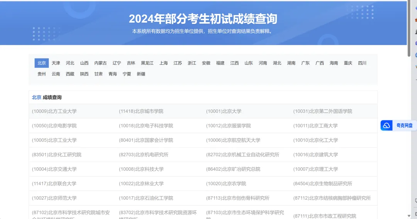Switch to the 天津 province tab
Screen dimensions: 417x219
pos(56,63)
